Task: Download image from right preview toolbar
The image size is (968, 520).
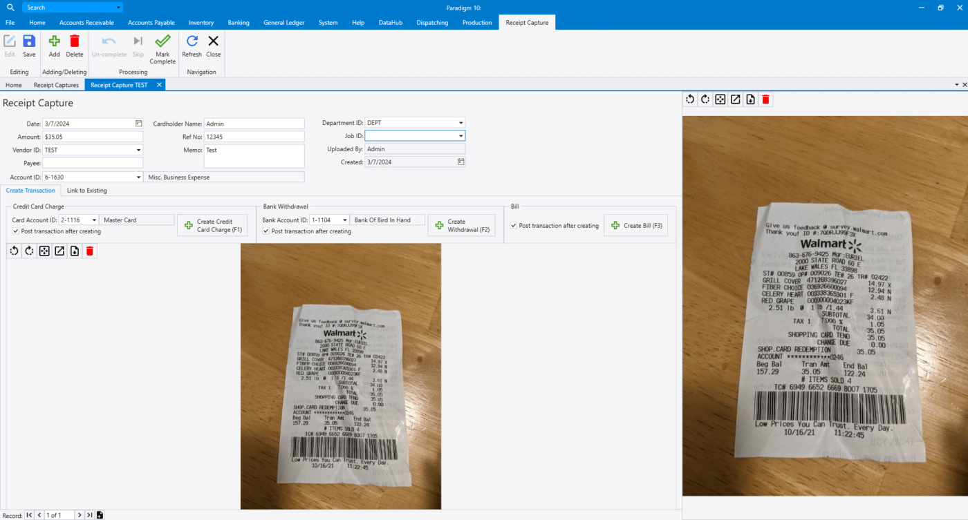Action: [751, 99]
